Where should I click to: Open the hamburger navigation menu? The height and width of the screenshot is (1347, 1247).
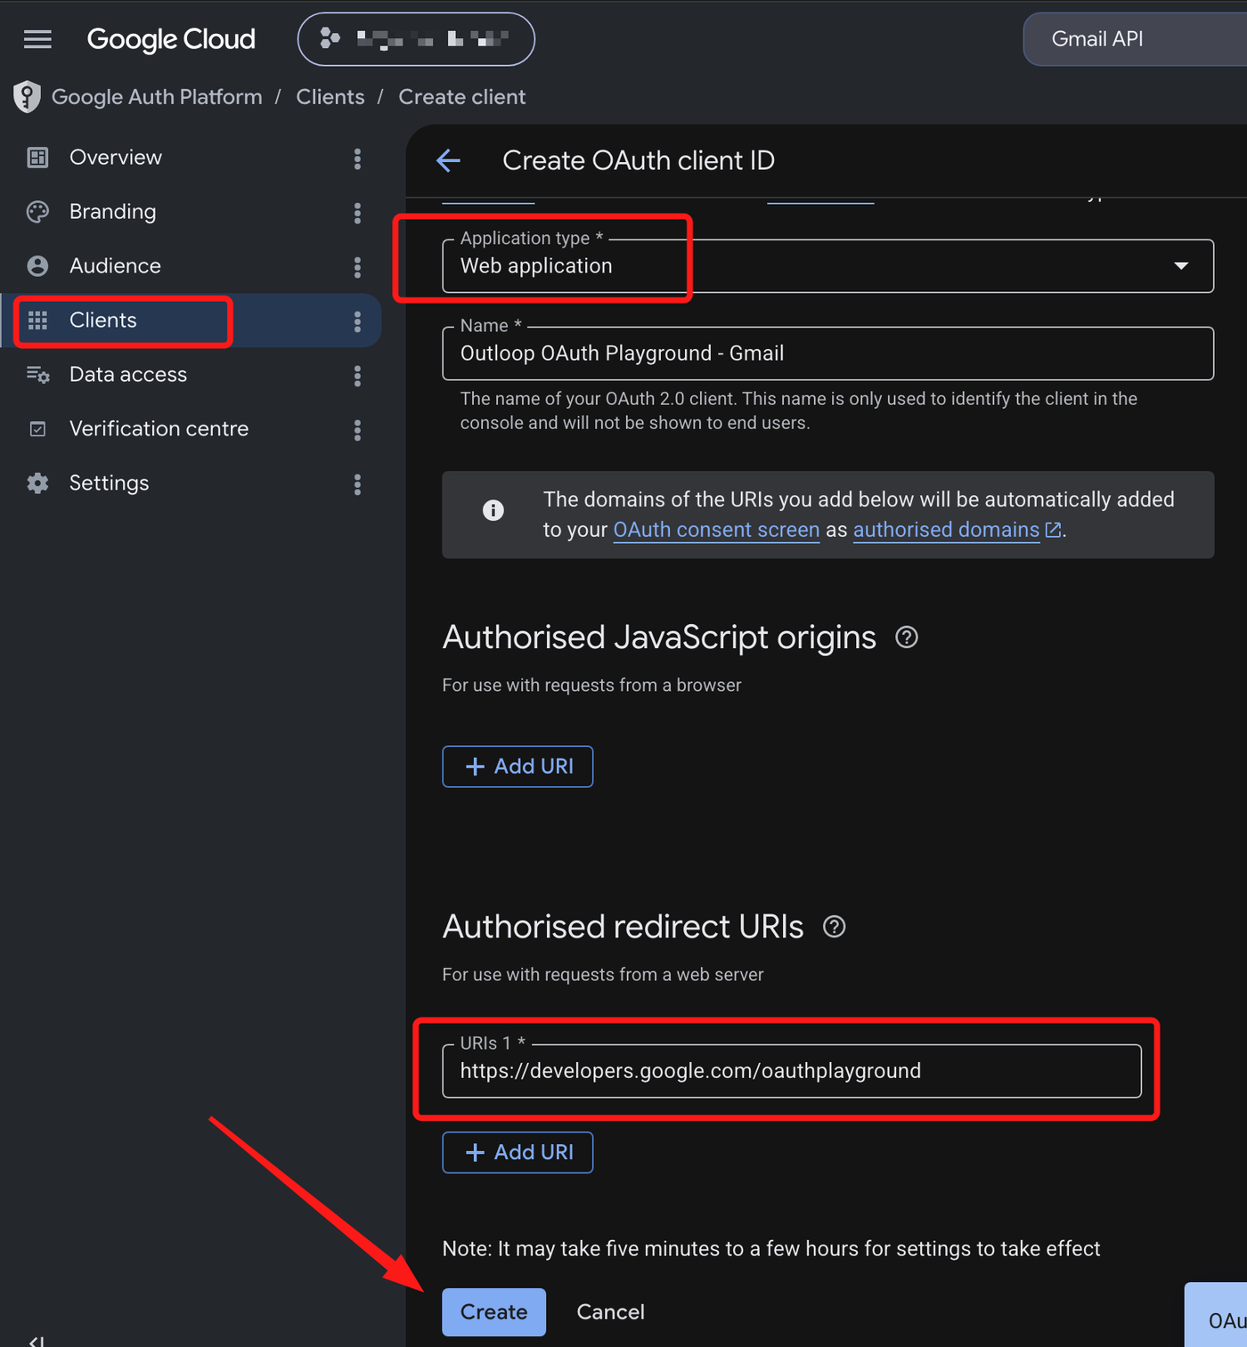point(37,39)
